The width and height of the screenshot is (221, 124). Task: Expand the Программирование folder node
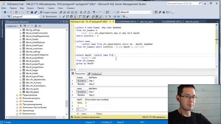tap(17, 104)
